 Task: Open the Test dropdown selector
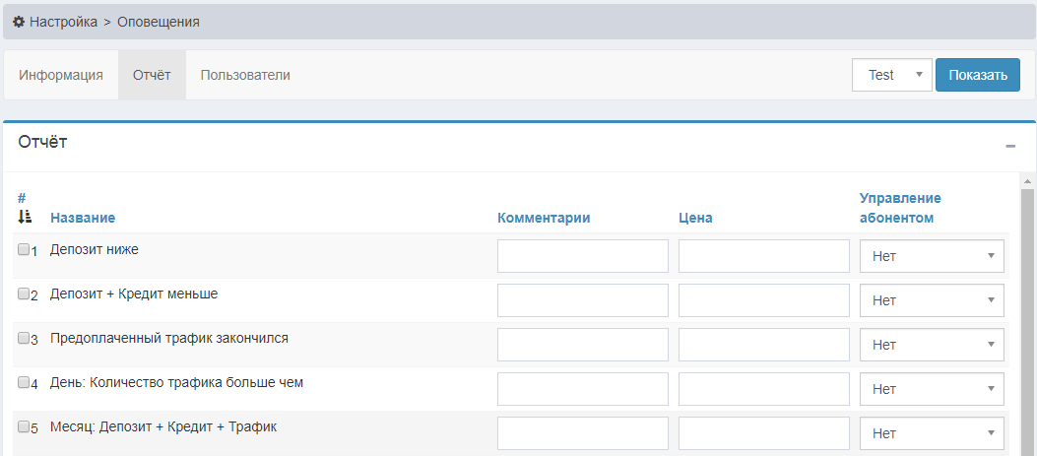pos(891,75)
